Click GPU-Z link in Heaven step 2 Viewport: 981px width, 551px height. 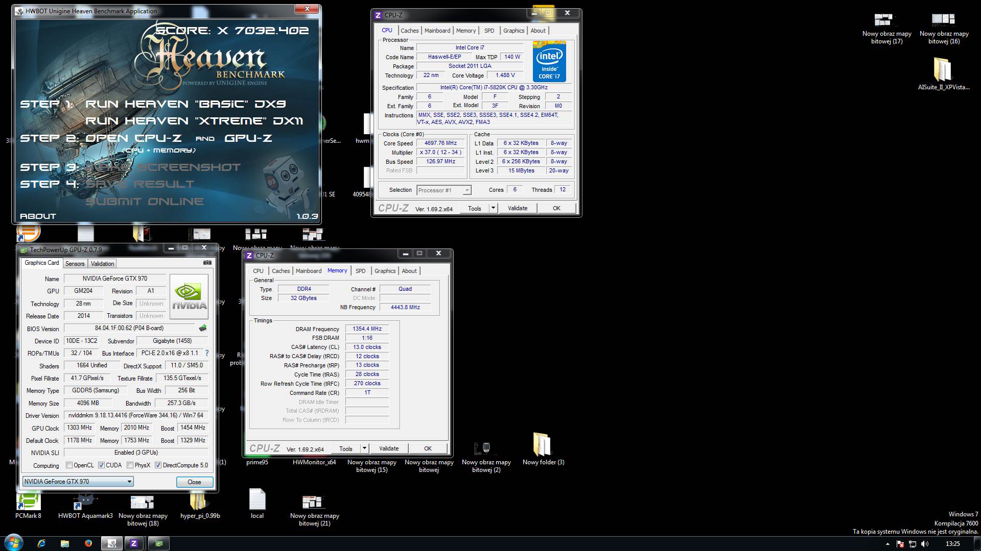[x=248, y=138]
